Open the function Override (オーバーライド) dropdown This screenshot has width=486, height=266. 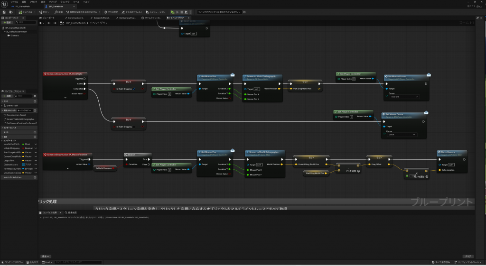24,110
